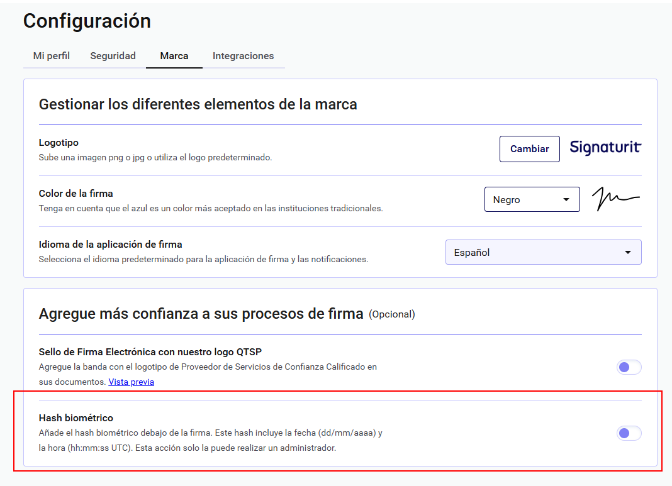672x486 pixels.
Task: Switch to the Mi perfil tab
Action: click(52, 56)
